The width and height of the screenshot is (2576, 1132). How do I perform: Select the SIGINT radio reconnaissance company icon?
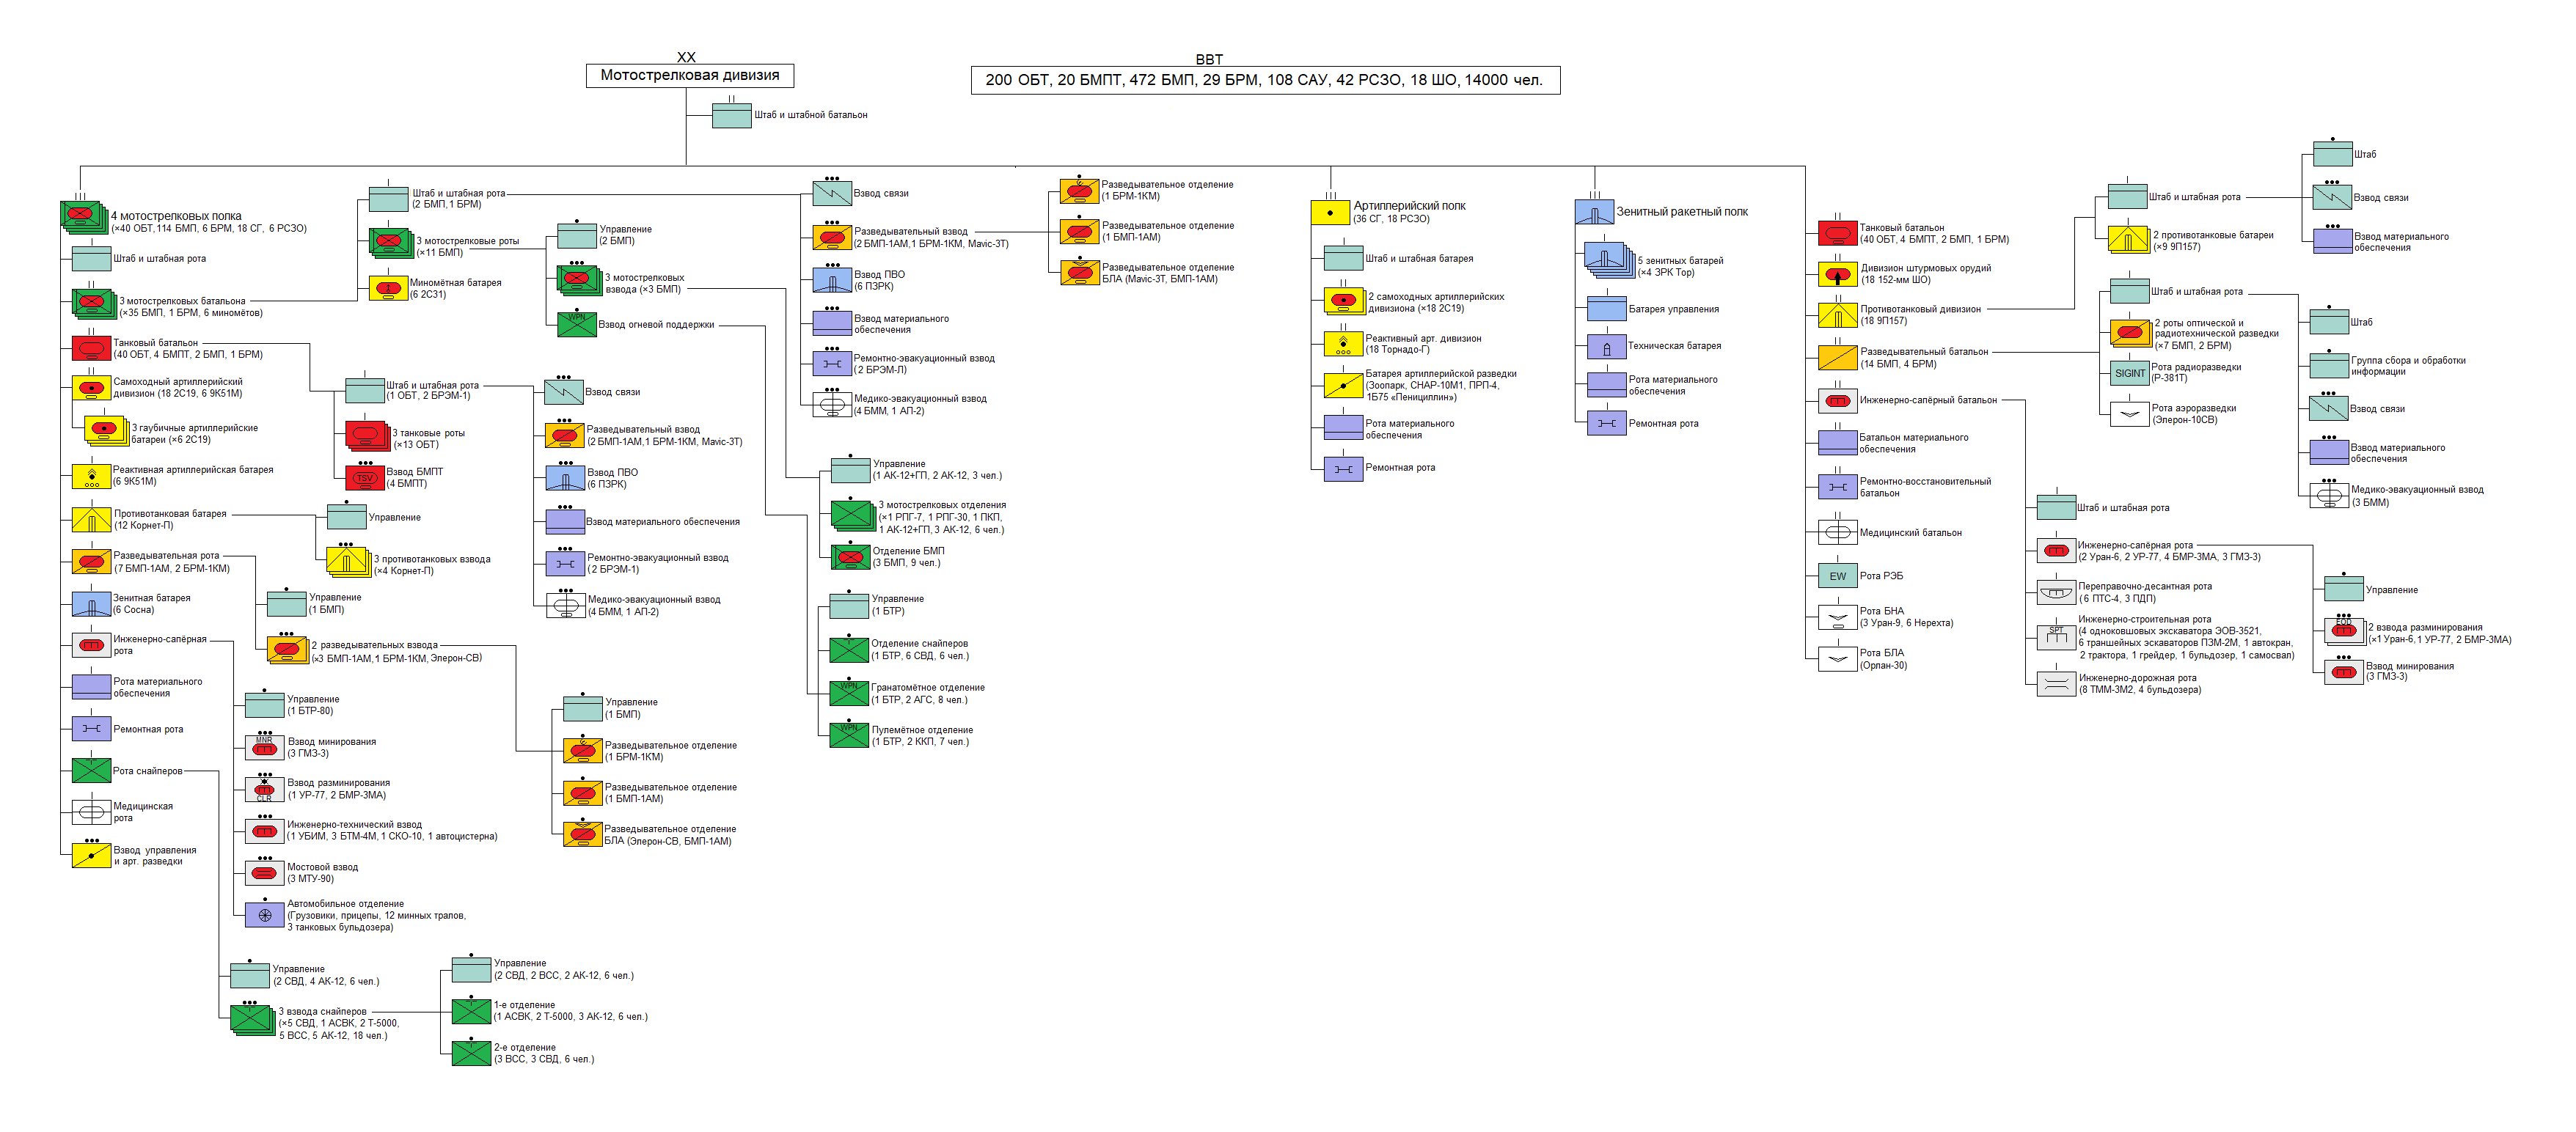[x=2129, y=372]
